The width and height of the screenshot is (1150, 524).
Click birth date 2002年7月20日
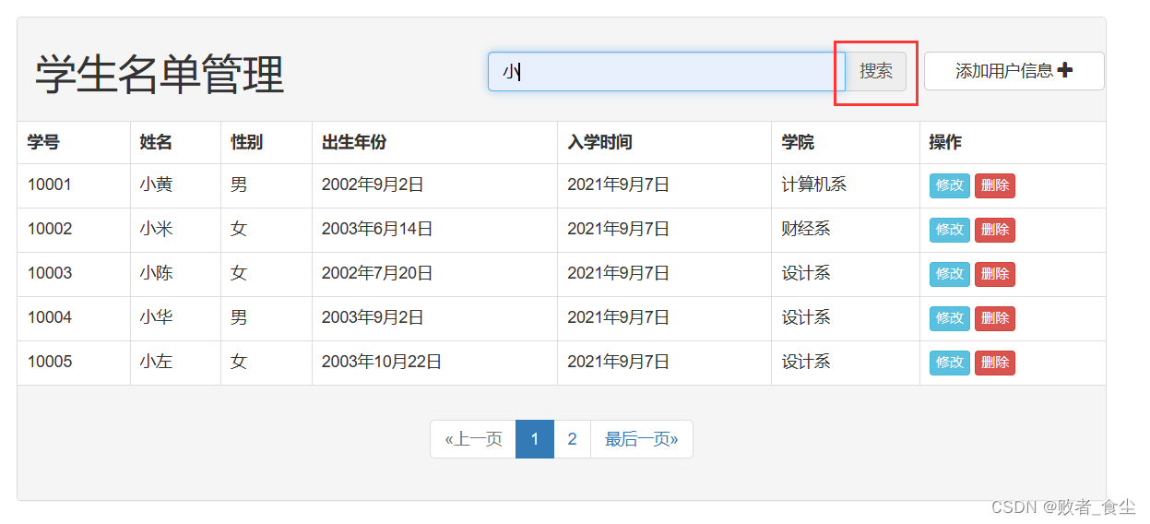(377, 273)
